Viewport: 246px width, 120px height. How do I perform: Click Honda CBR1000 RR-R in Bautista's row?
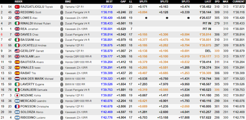pos(78,62)
